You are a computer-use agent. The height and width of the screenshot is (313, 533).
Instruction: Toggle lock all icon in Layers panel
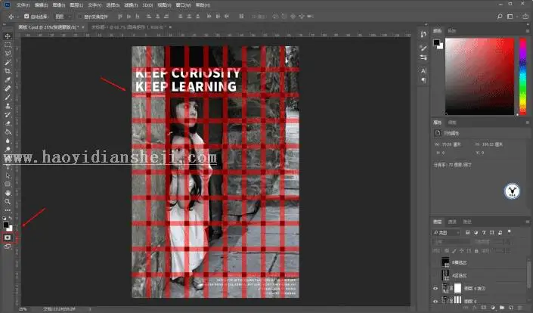[x=476, y=251]
